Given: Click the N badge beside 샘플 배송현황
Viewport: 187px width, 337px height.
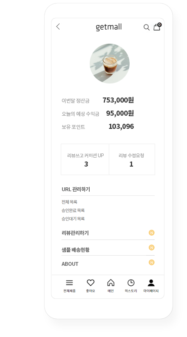Looking at the screenshot, I should point(152,248).
